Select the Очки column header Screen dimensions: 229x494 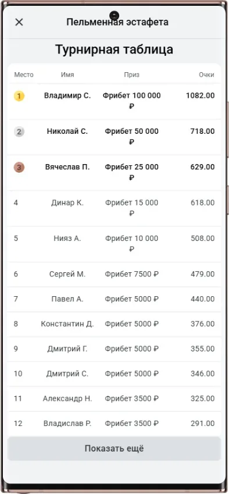[206, 74]
